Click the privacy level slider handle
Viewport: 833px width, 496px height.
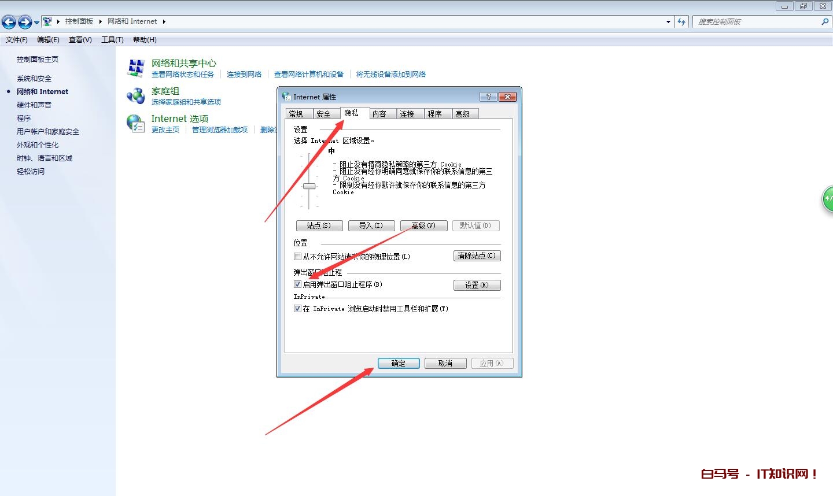[309, 186]
